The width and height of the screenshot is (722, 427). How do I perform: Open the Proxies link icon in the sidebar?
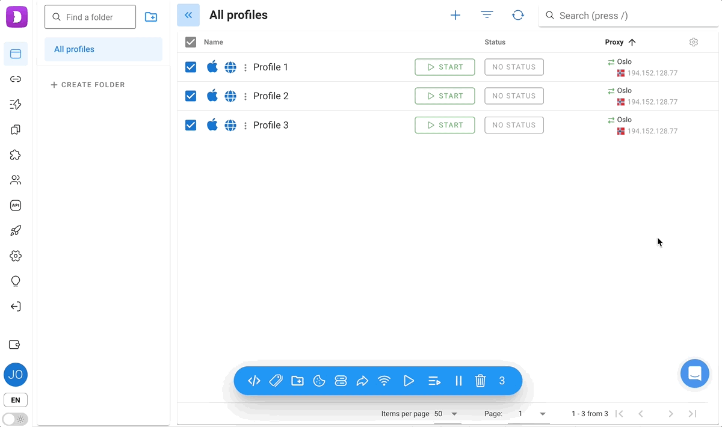[x=16, y=79]
